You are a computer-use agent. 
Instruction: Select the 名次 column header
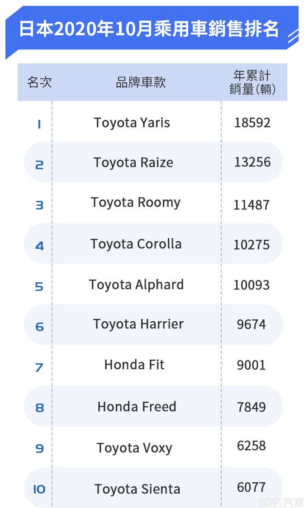tap(39, 82)
